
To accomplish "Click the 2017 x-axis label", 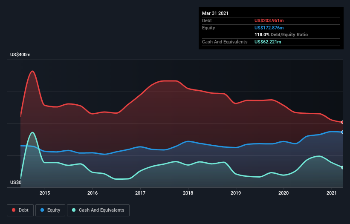I will coord(140,193).
